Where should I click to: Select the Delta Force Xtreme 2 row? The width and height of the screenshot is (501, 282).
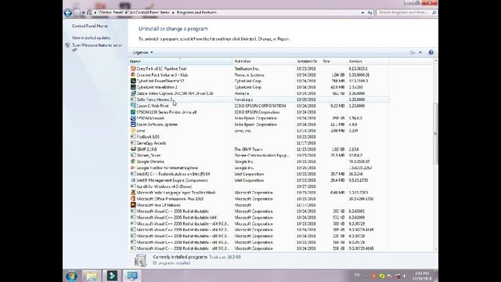click(259, 99)
